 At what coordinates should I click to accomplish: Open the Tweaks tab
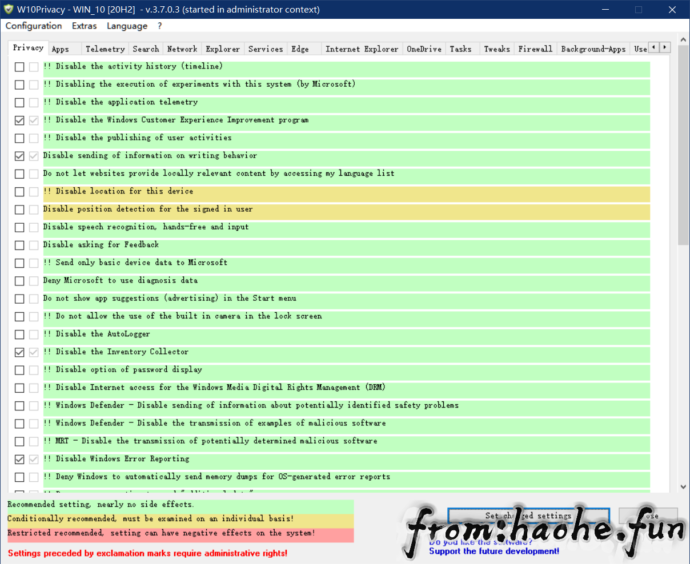click(x=497, y=49)
